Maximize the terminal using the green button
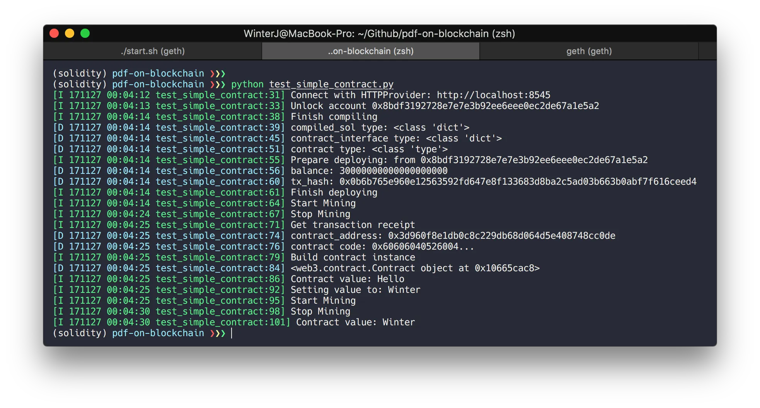 coord(85,34)
